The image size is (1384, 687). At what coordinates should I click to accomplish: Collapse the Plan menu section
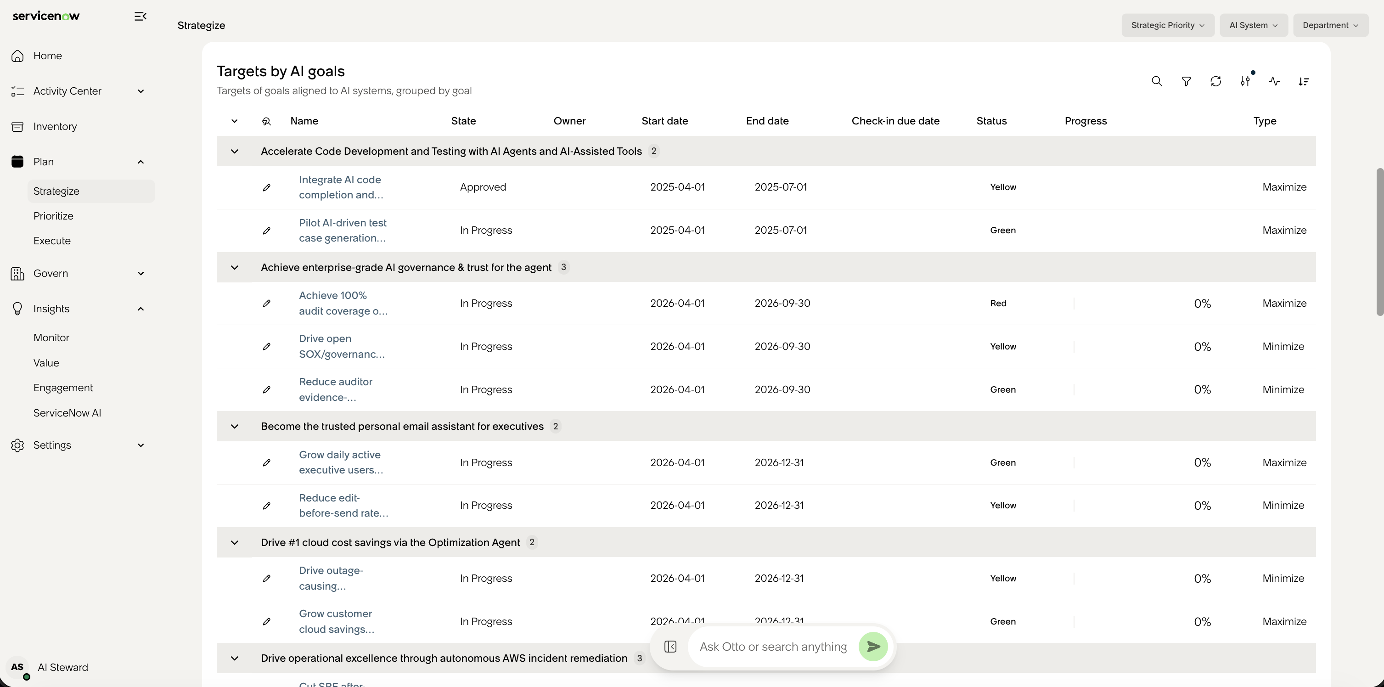tap(141, 162)
